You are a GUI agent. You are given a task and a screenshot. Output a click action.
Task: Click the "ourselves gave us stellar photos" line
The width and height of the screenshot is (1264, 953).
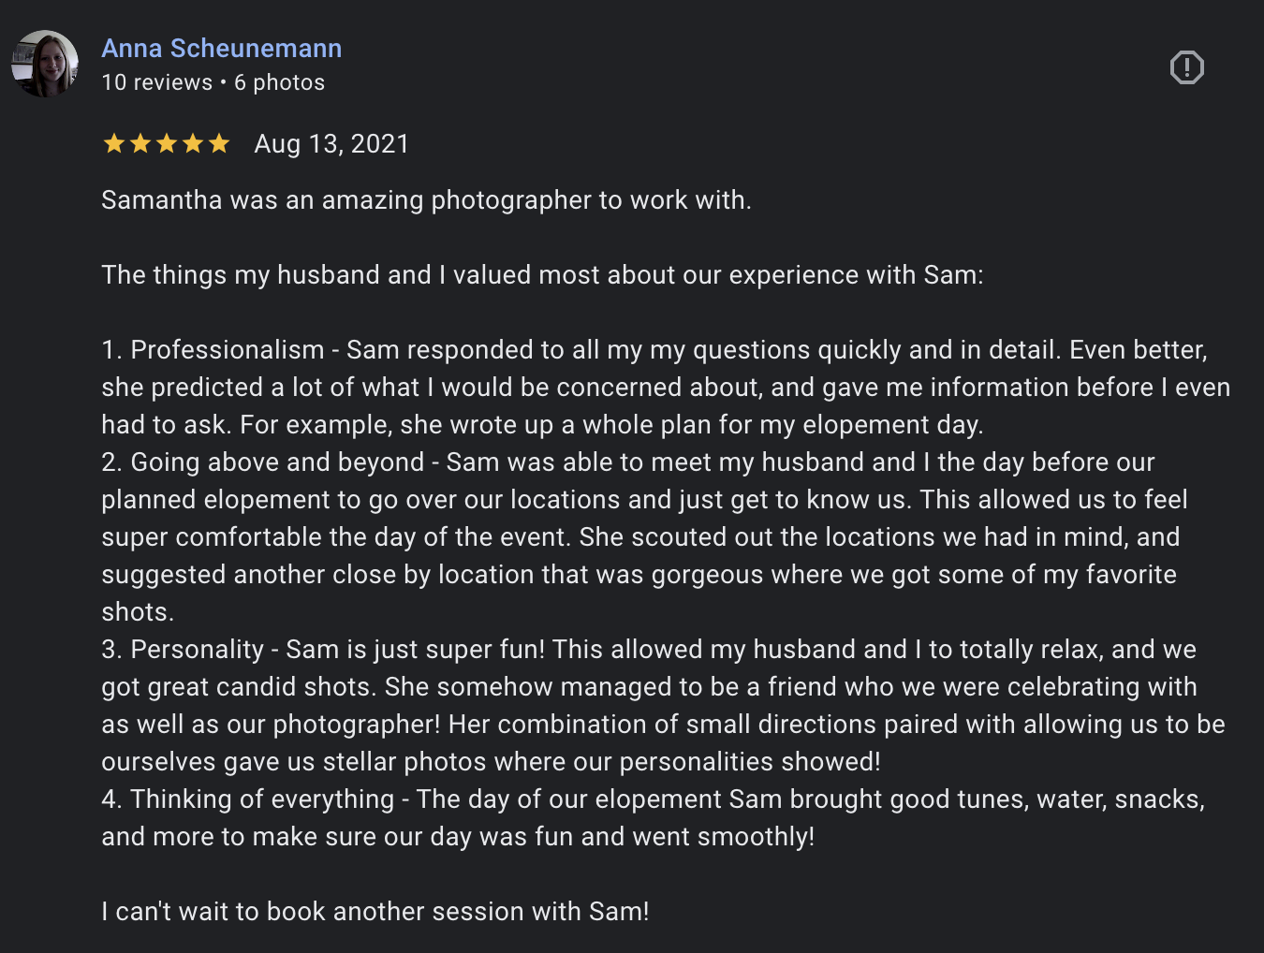point(491,762)
